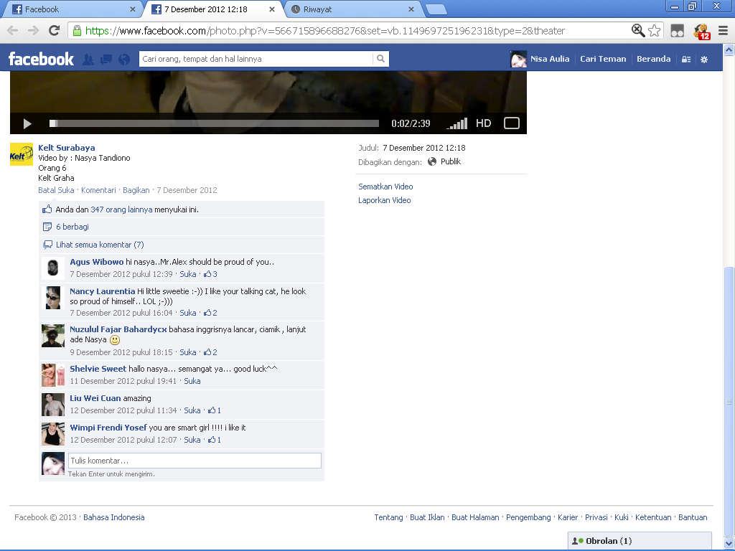Switch to the Facebook tab

pos(72,9)
